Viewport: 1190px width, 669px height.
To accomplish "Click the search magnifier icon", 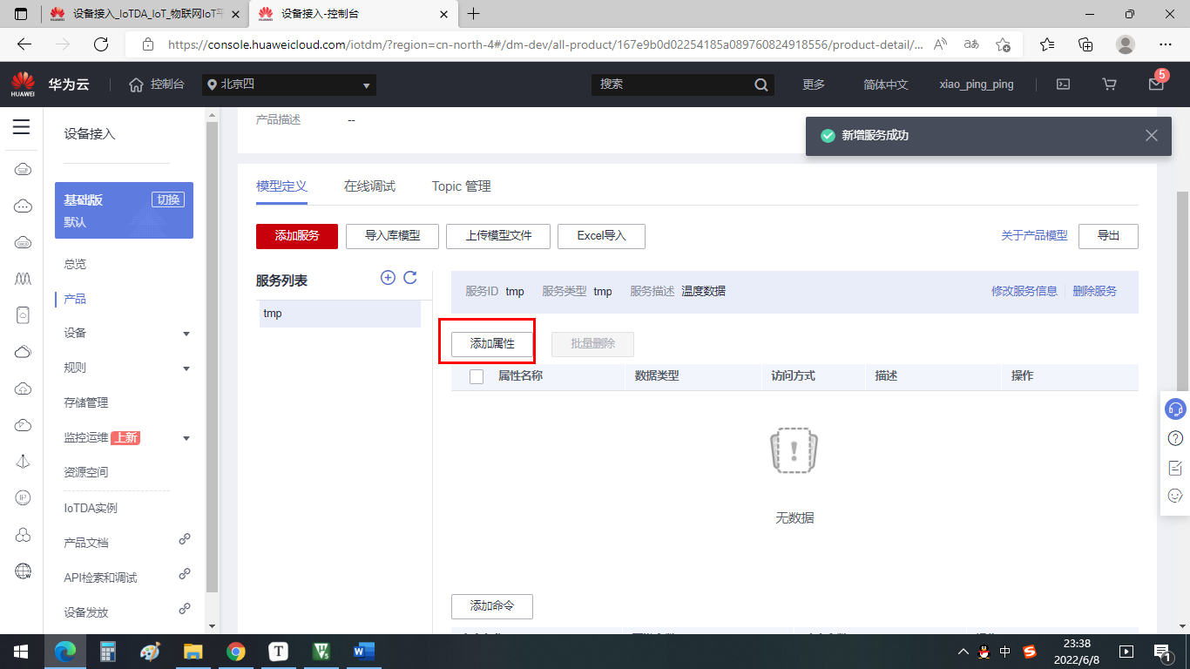I will coord(761,84).
